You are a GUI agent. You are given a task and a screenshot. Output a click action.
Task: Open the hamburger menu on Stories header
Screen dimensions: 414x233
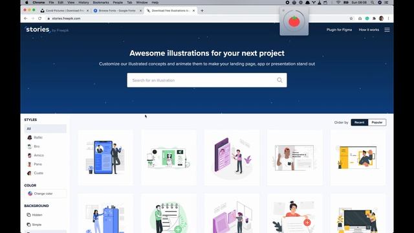[x=387, y=30]
